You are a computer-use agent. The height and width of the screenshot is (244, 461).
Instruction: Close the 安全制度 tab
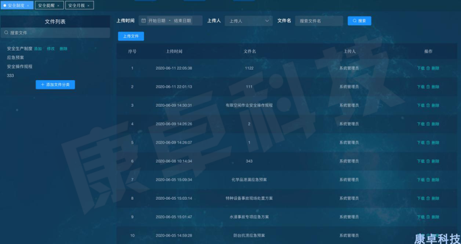pyautogui.click(x=28, y=5)
